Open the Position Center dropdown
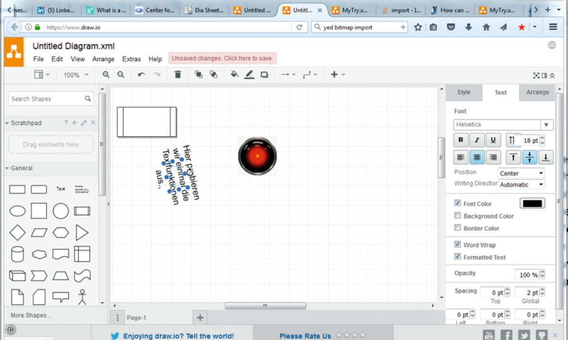The image size is (568, 340). click(521, 173)
